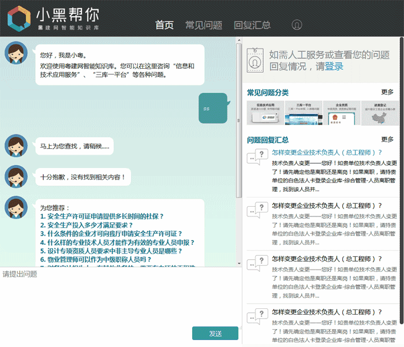
Task: Open recommendation 5 设计专项资质人员要求
Action: 111,251
